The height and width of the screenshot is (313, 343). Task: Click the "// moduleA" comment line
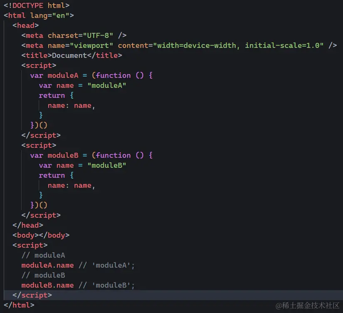click(x=43, y=255)
